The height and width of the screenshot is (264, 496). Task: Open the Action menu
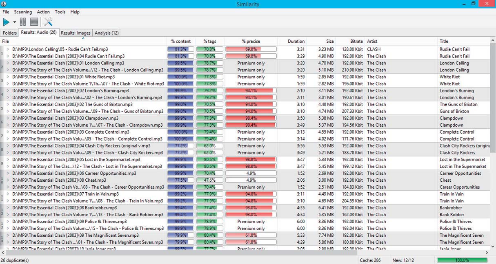click(43, 12)
